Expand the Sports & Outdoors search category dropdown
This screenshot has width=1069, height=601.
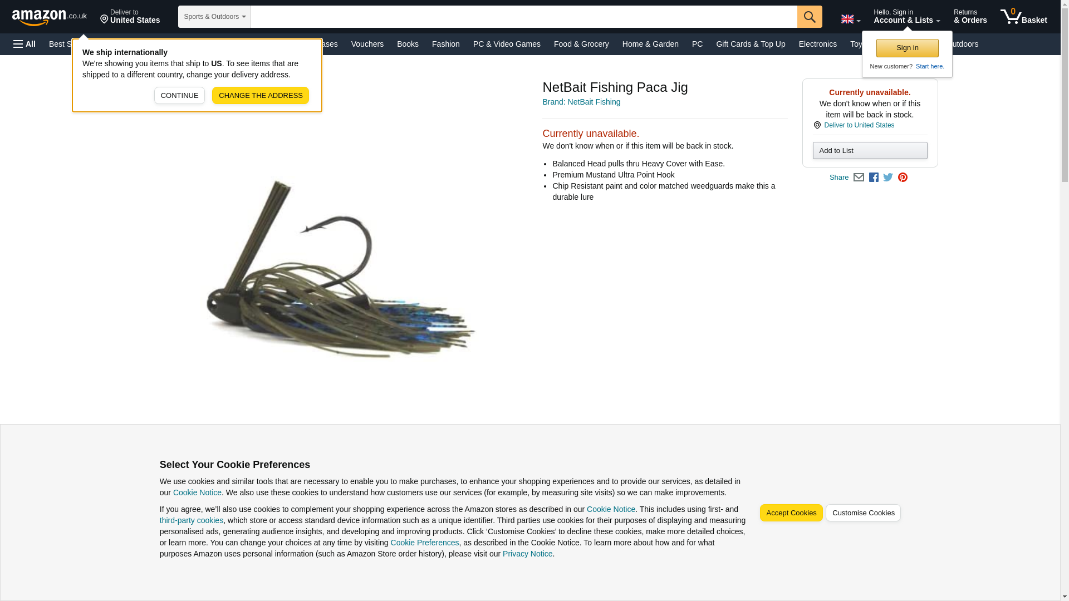214,17
